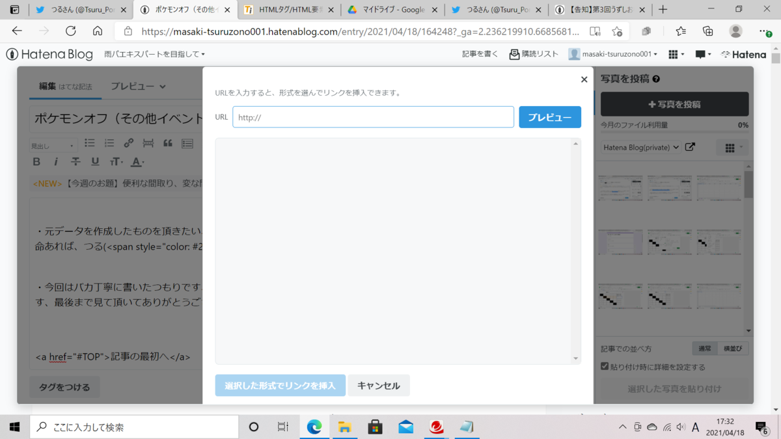Click the 写真を投稿 upload button
Viewport: 781px width, 439px height.
click(x=674, y=104)
